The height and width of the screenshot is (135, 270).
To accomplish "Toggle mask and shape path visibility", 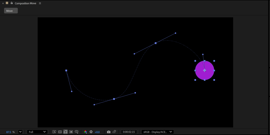I will coord(65,132).
